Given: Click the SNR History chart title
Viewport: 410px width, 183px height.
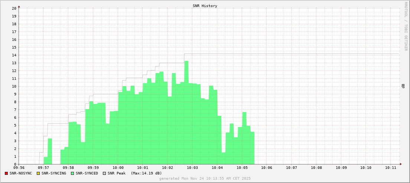Looking at the screenshot, I should 205,6.
